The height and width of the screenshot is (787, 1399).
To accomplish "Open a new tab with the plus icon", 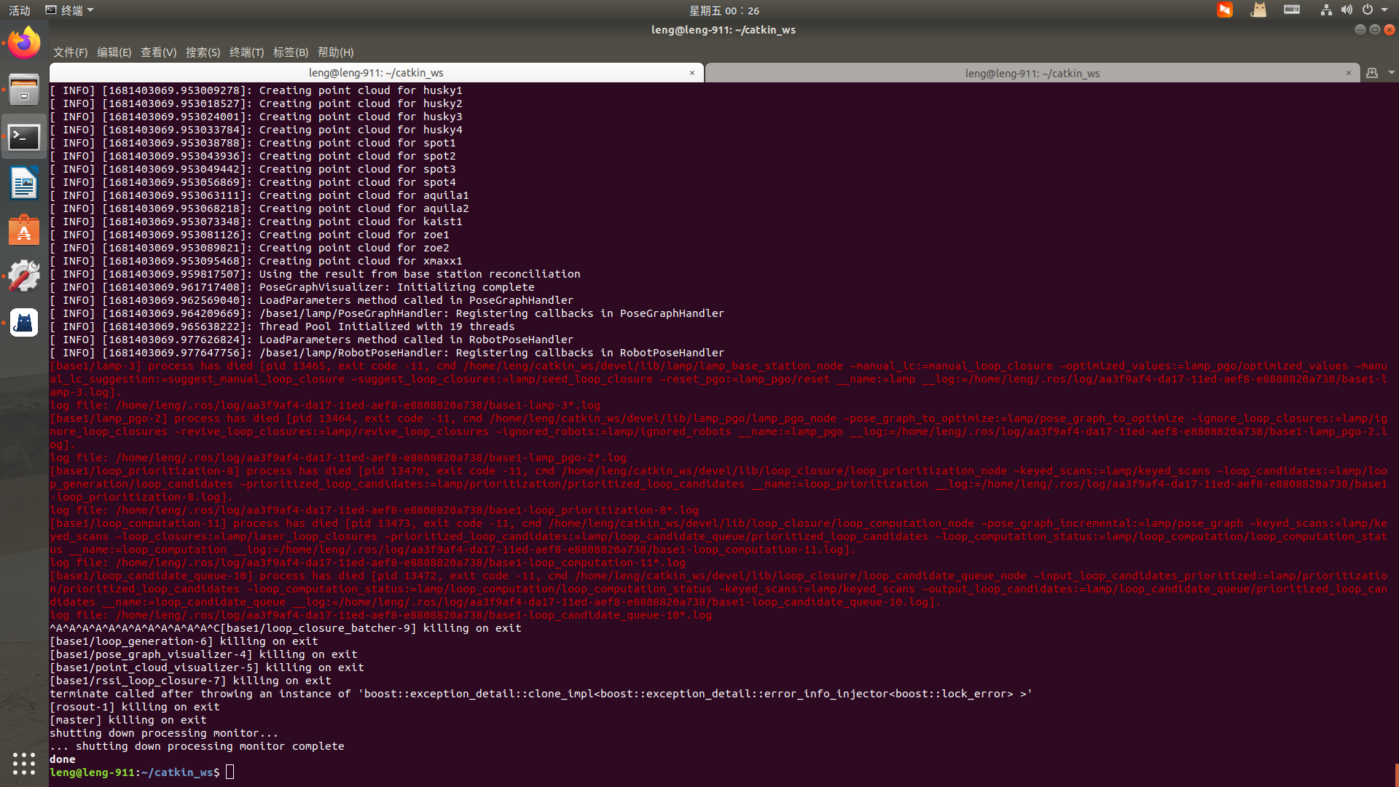I will (1372, 73).
